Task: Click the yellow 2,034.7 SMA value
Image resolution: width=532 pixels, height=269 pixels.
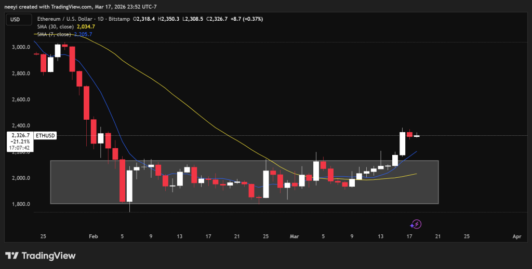Action: (x=85, y=26)
